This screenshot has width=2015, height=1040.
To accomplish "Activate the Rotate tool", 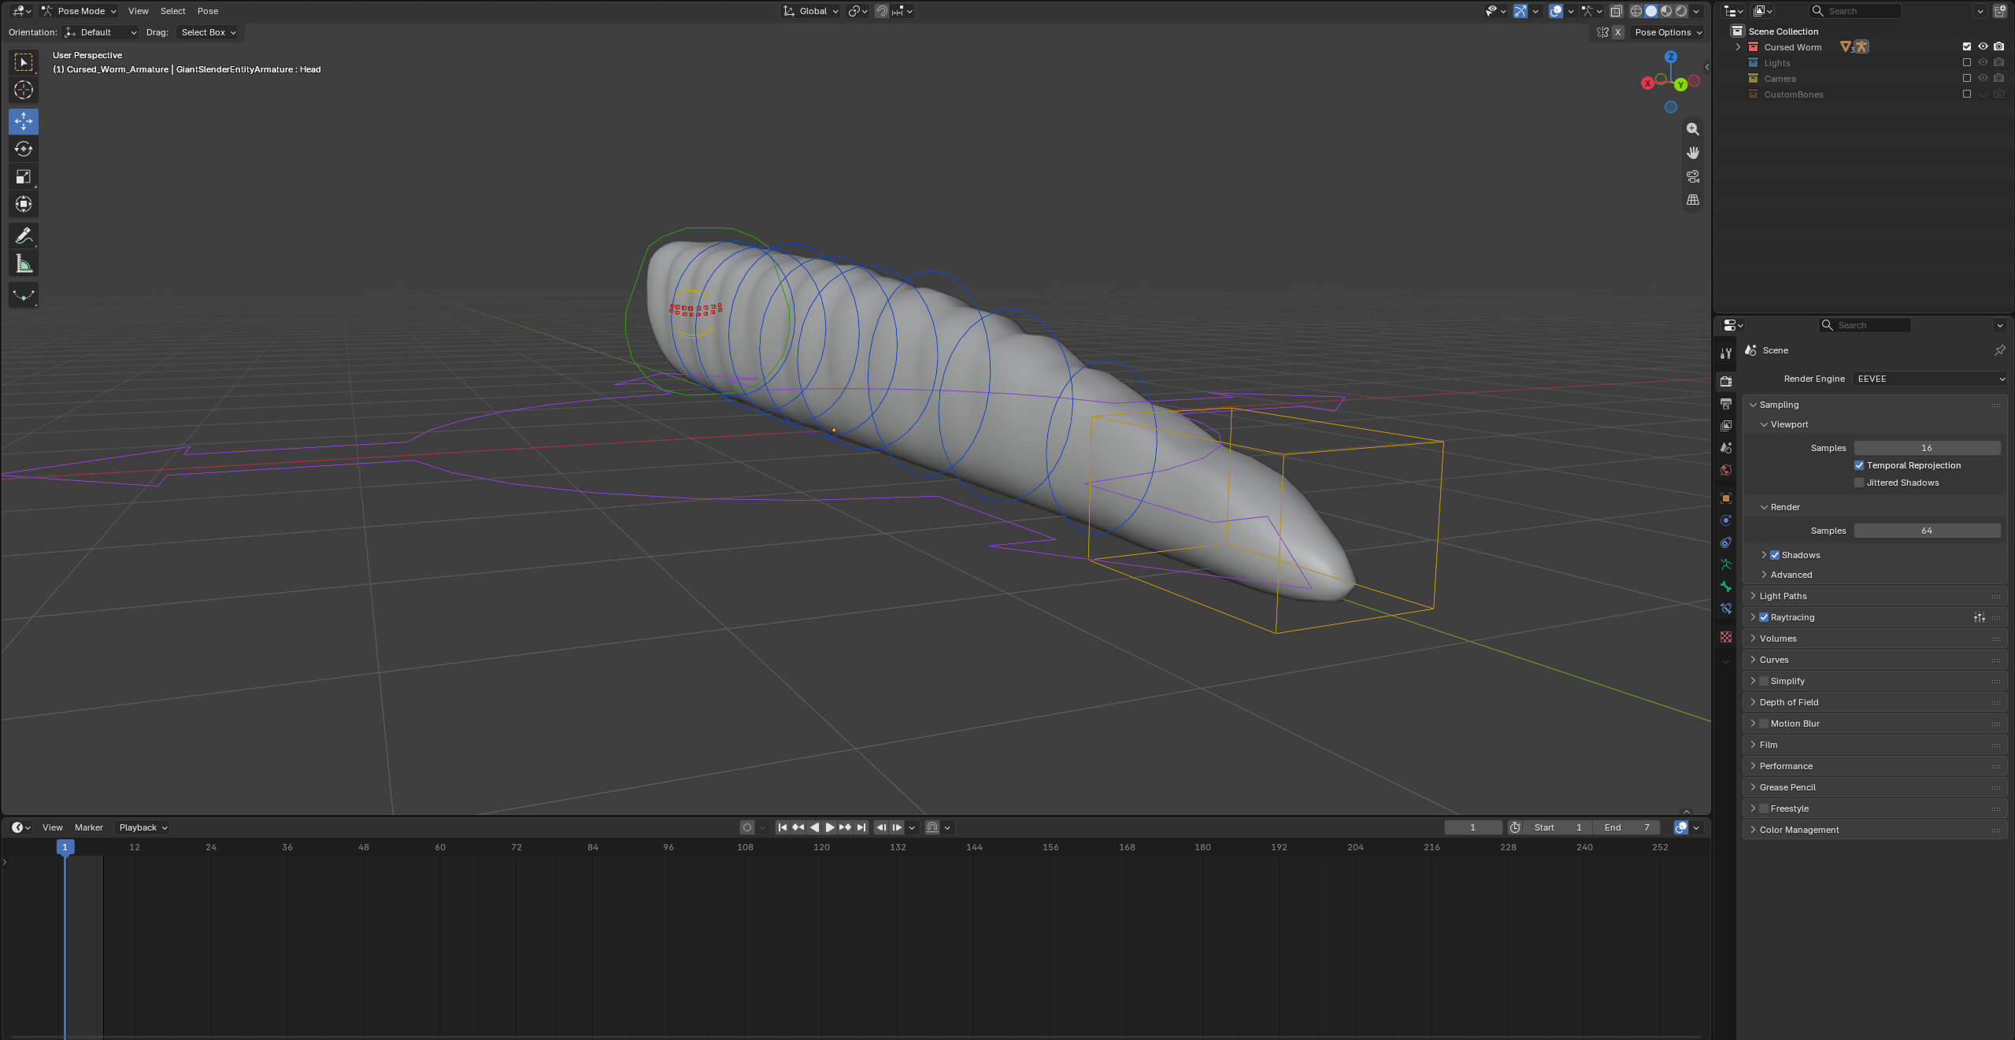I will pos(24,149).
